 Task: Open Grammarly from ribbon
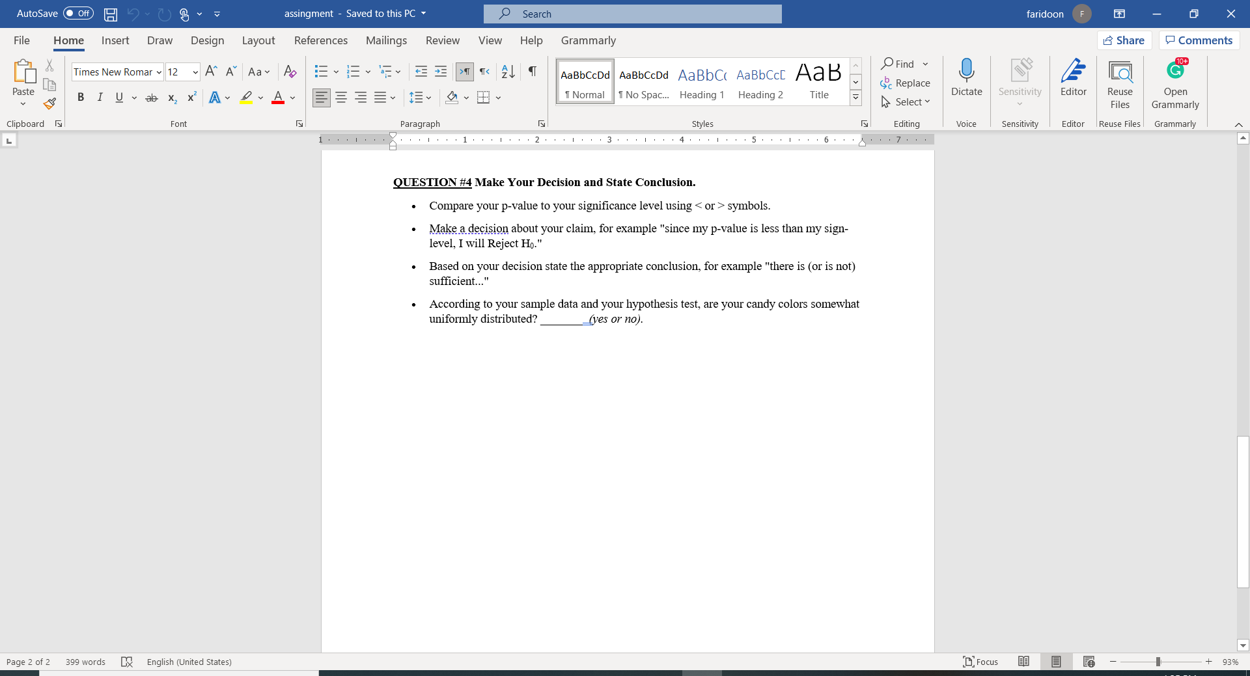pos(1175,83)
